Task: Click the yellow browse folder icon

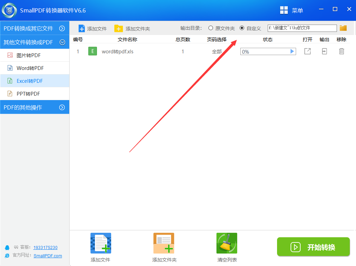Action: 343,28
